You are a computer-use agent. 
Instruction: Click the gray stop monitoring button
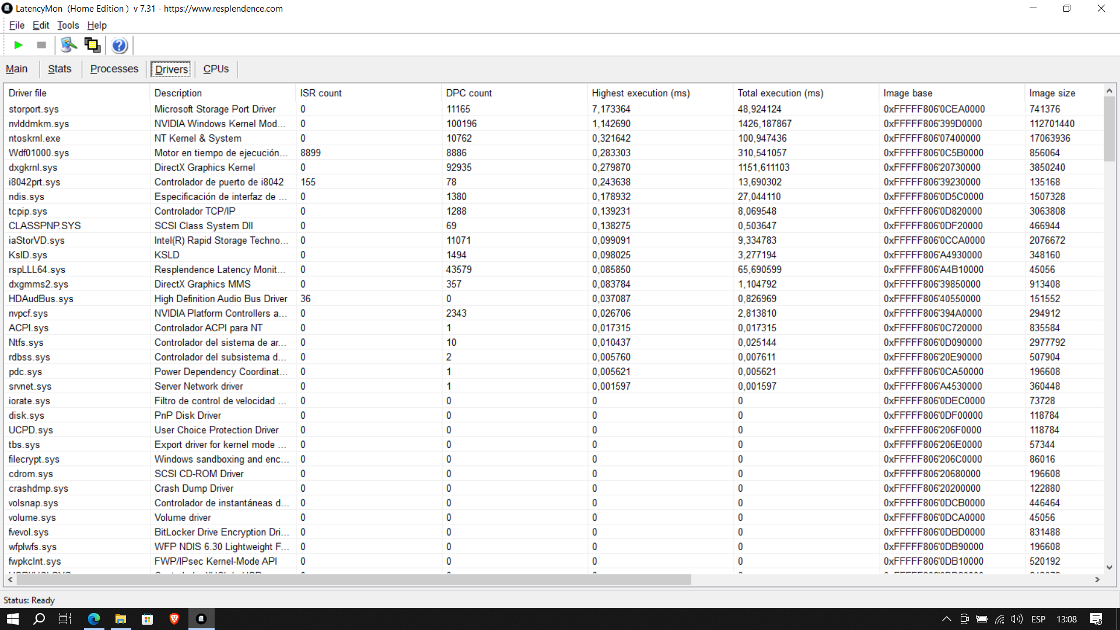[x=41, y=45]
